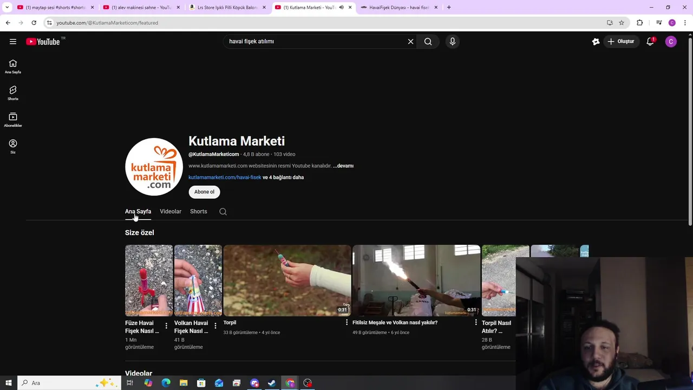Open the Fitilsiz Meşale ve Volkan title
693x390 pixels.
[x=395, y=322]
